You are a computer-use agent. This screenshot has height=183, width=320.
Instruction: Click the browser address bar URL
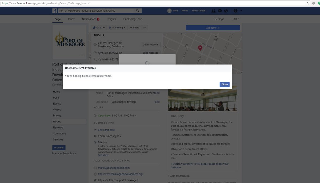[x=46, y=3]
